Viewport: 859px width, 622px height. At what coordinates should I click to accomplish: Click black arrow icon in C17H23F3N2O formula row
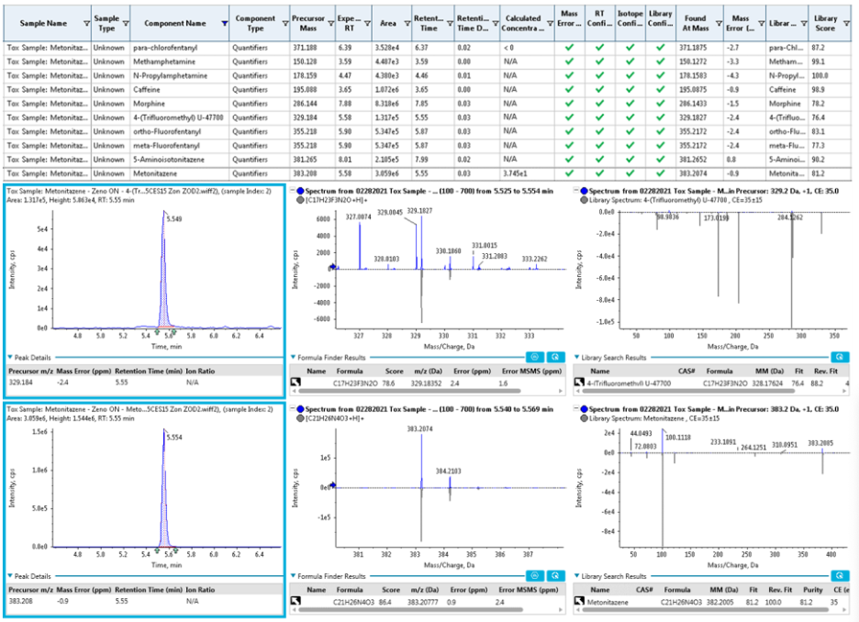coord(296,383)
